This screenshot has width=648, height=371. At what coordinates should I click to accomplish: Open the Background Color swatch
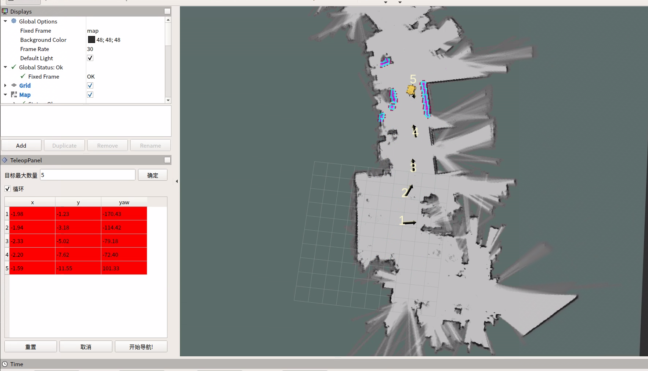(x=91, y=40)
